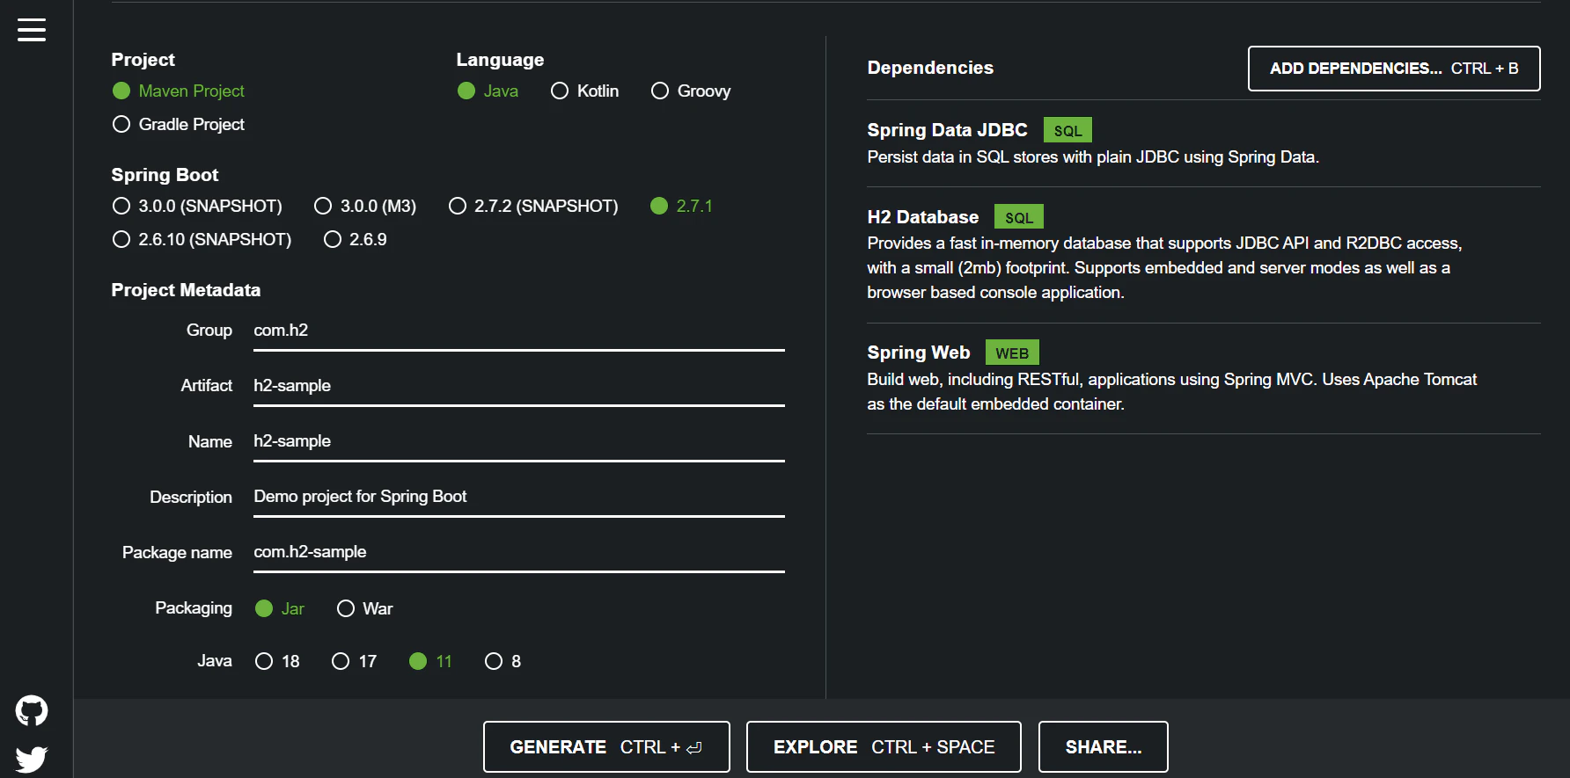Pick Java version 18
This screenshot has height=778, width=1570.
pyautogui.click(x=277, y=661)
